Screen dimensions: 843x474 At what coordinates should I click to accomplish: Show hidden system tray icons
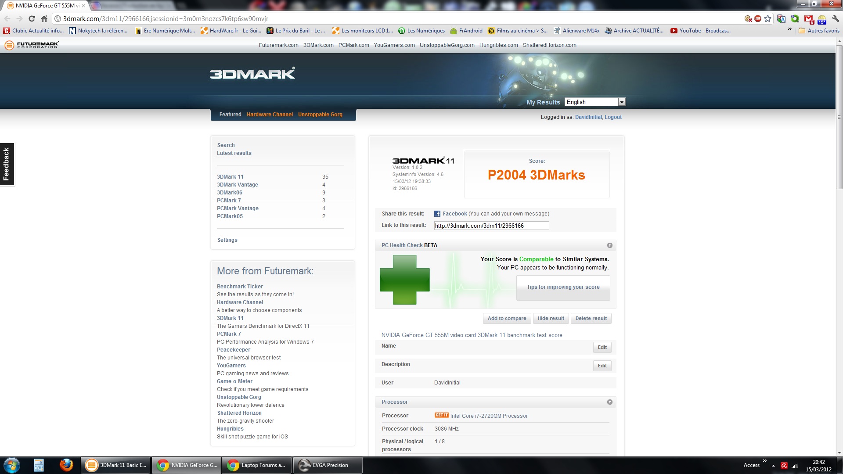coord(773,466)
